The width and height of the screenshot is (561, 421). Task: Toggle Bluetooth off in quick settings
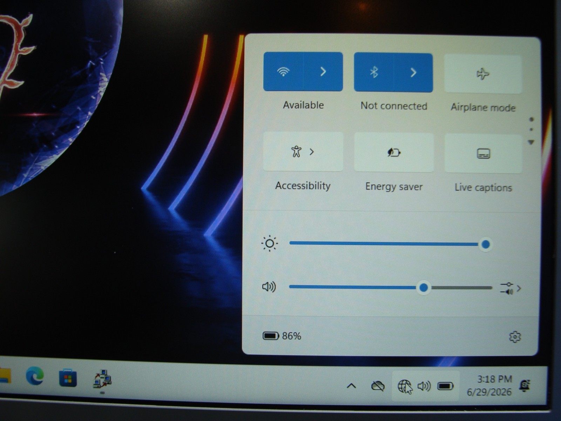[374, 72]
